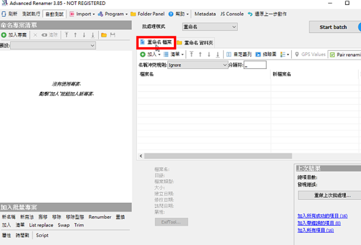Add a New Name (新名稱) method

[x=9, y=217]
